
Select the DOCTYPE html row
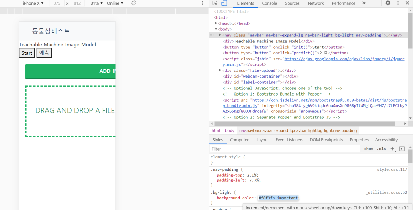[231, 11]
